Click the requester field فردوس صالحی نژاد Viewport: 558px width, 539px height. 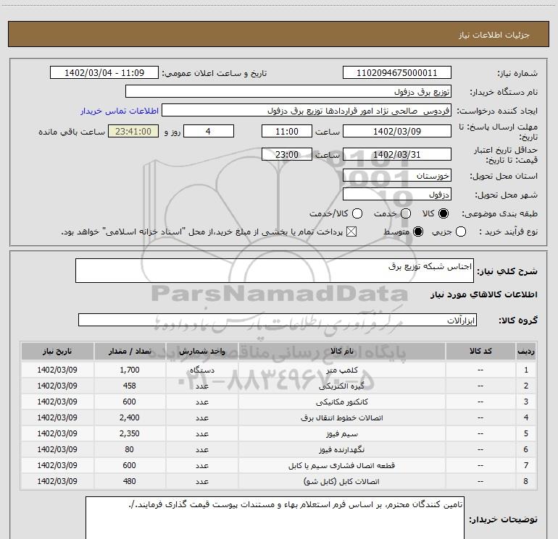point(307,111)
